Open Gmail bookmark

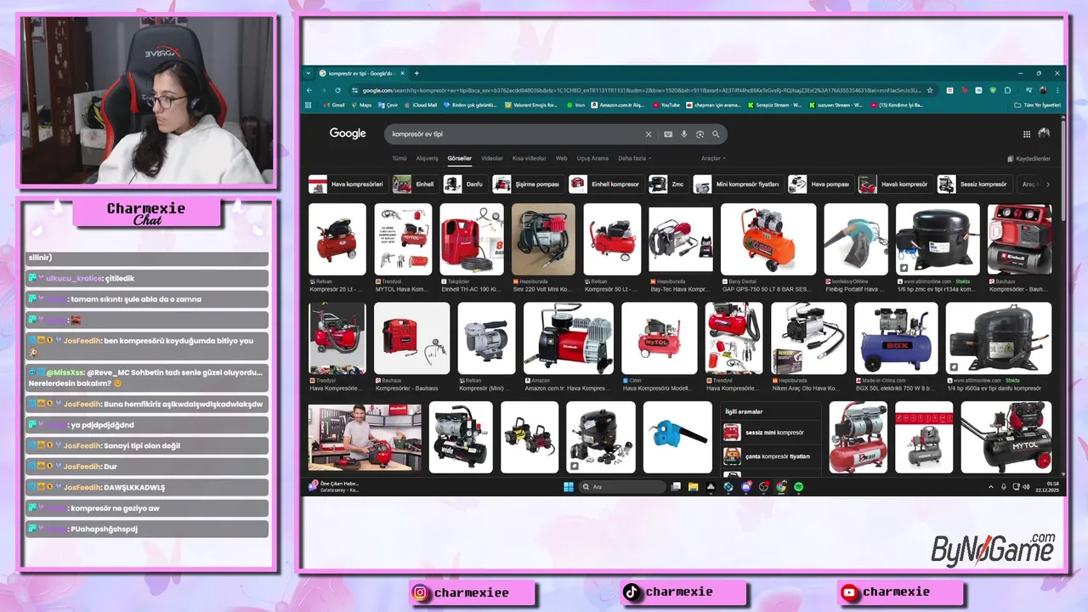click(x=332, y=105)
